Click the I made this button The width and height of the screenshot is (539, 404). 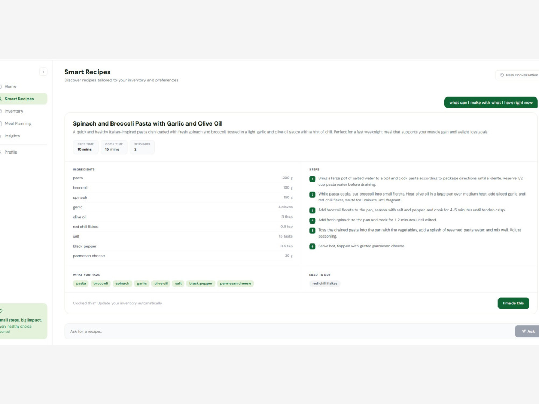tap(513, 303)
